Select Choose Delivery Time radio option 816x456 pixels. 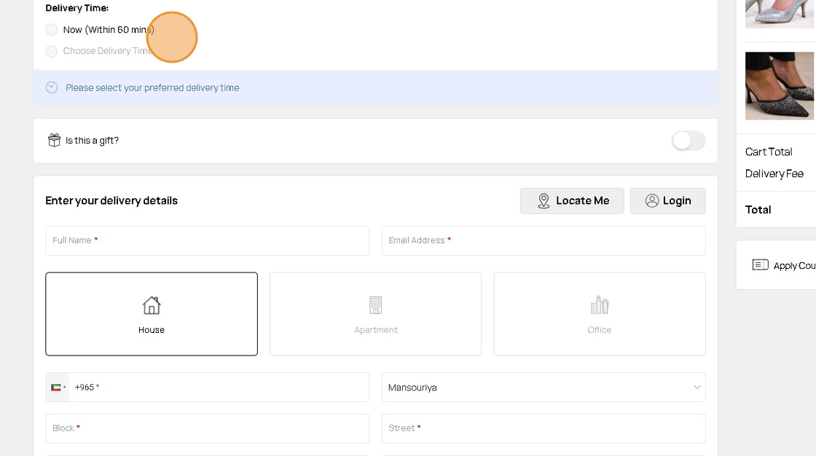tap(52, 51)
